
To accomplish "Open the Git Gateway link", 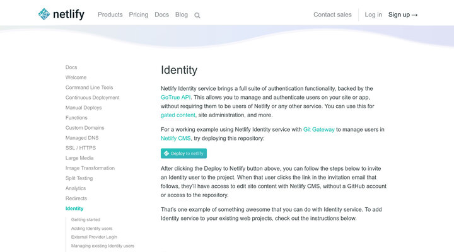I will (x=318, y=129).
